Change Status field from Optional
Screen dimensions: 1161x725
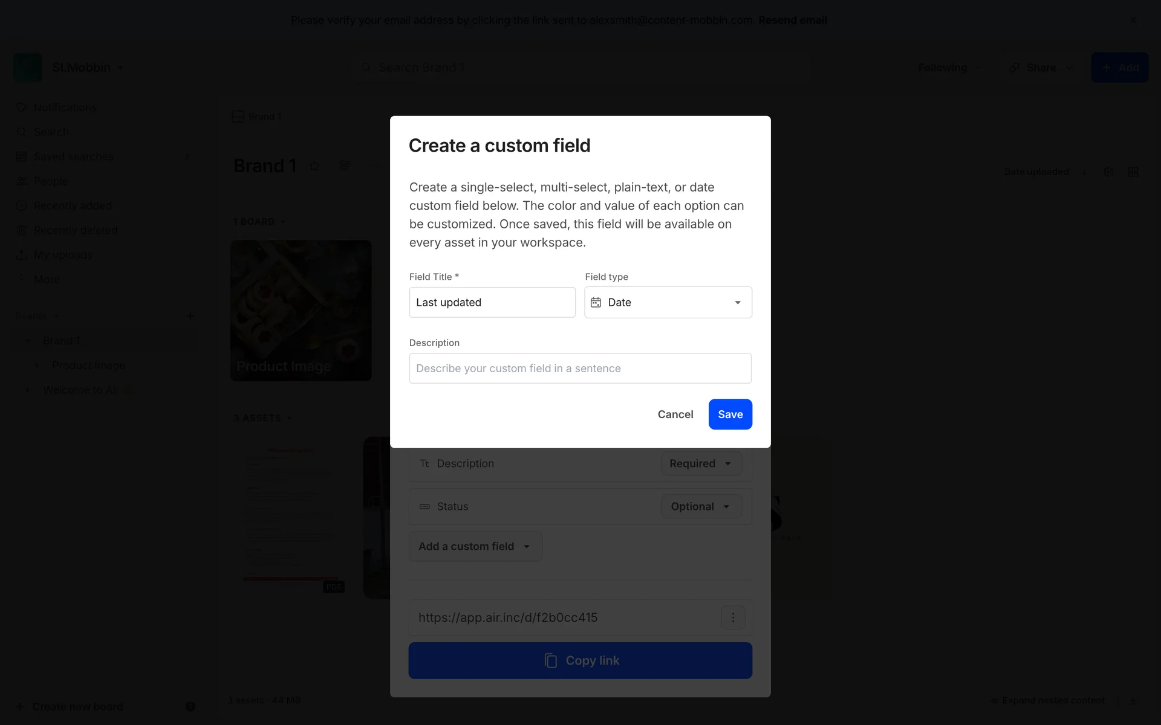(701, 506)
